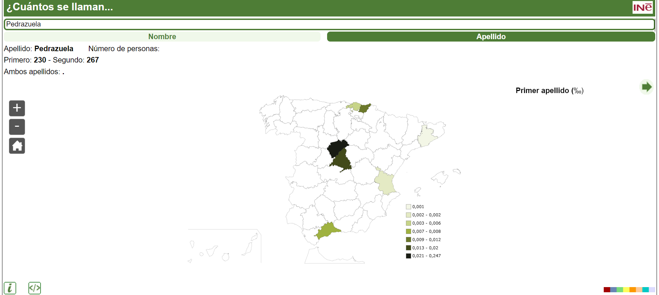Select the lavender color theme
The width and height of the screenshot is (659, 295).
652,290
